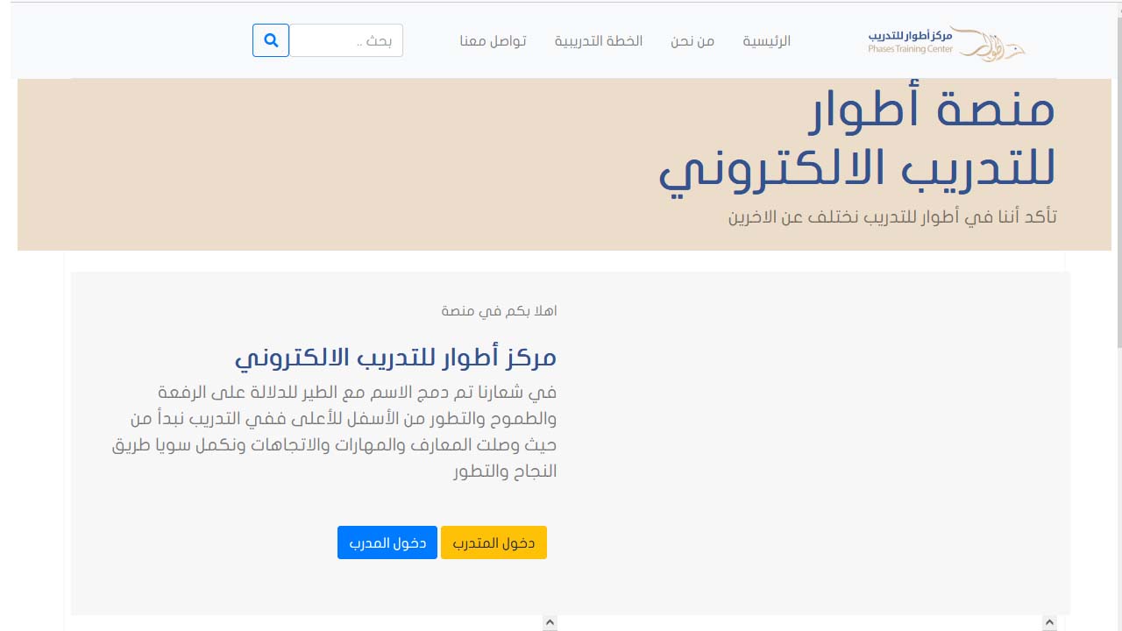Open the الرئيسية home menu item
This screenshot has height=631, width=1122.
[767, 41]
